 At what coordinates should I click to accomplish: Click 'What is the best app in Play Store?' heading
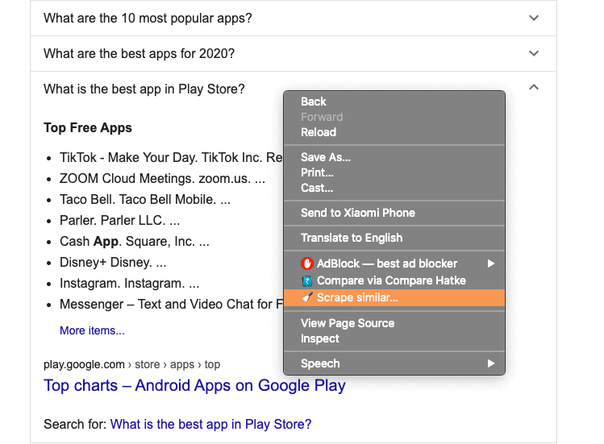point(144,89)
